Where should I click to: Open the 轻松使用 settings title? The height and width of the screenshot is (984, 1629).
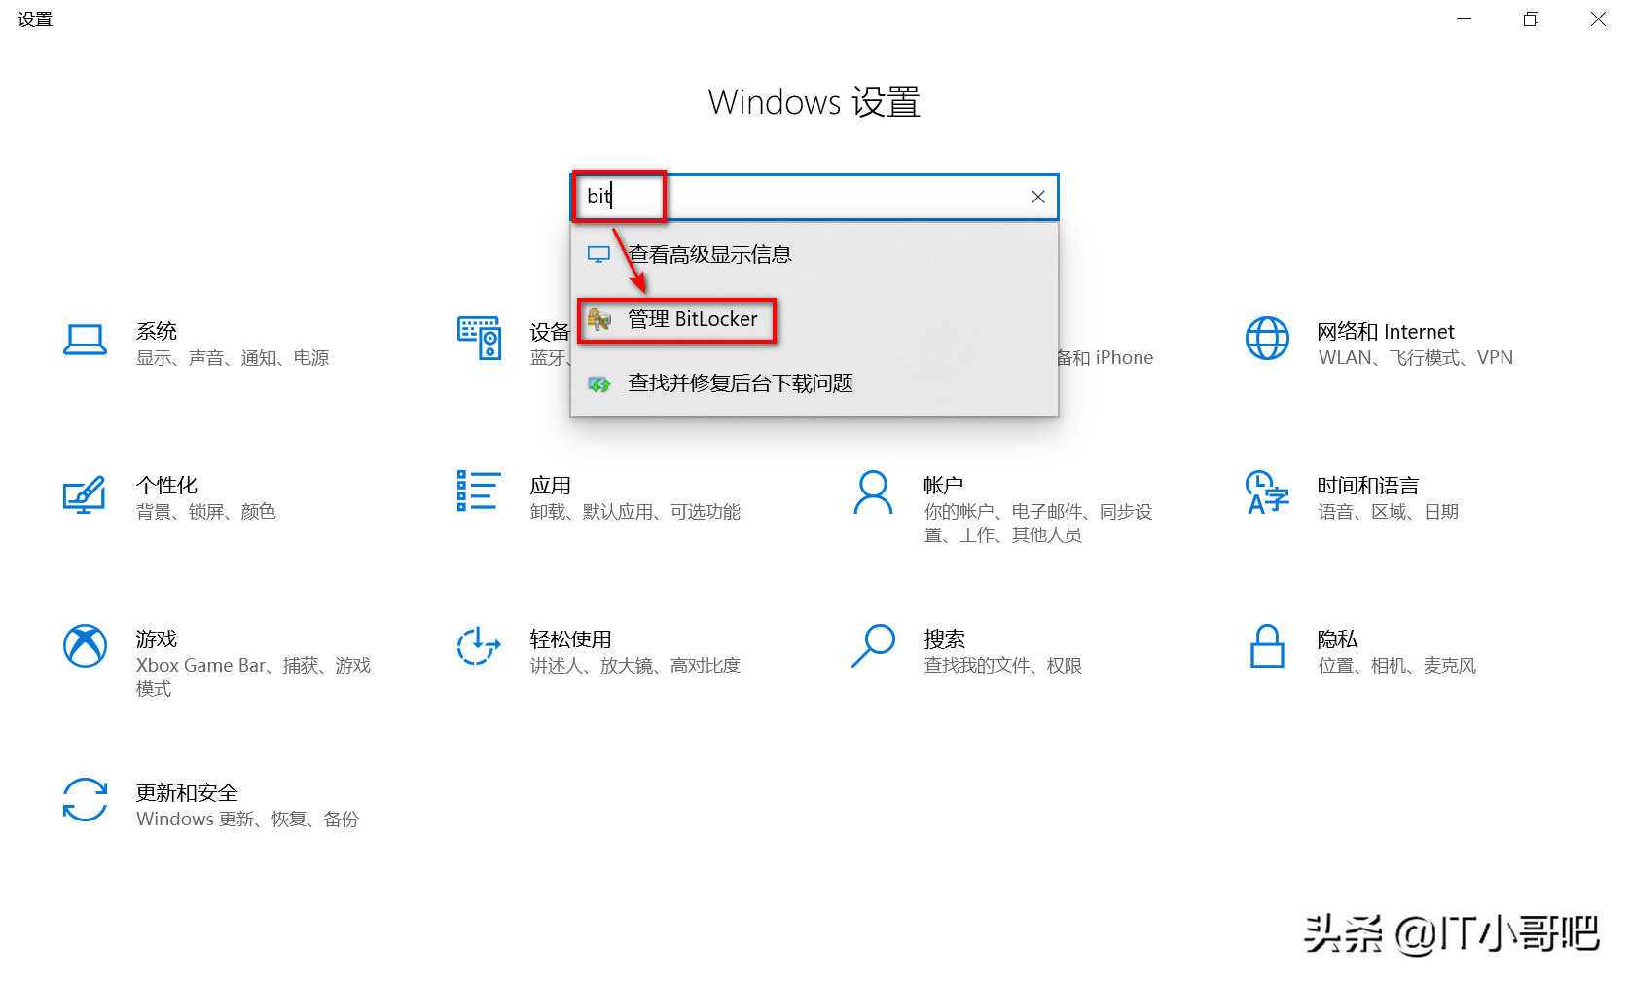(571, 639)
